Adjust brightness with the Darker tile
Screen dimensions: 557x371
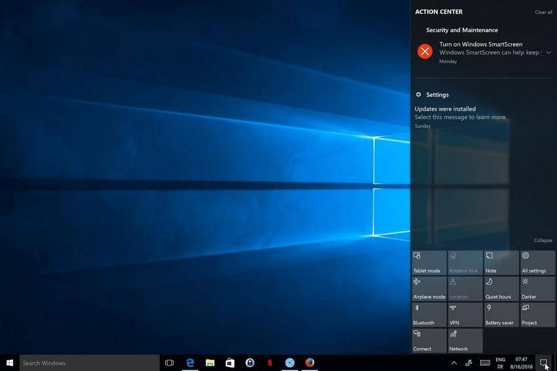click(x=537, y=288)
